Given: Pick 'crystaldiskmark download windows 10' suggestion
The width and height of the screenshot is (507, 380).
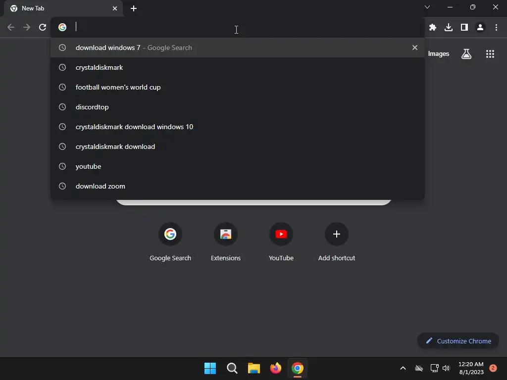Looking at the screenshot, I should point(237,127).
